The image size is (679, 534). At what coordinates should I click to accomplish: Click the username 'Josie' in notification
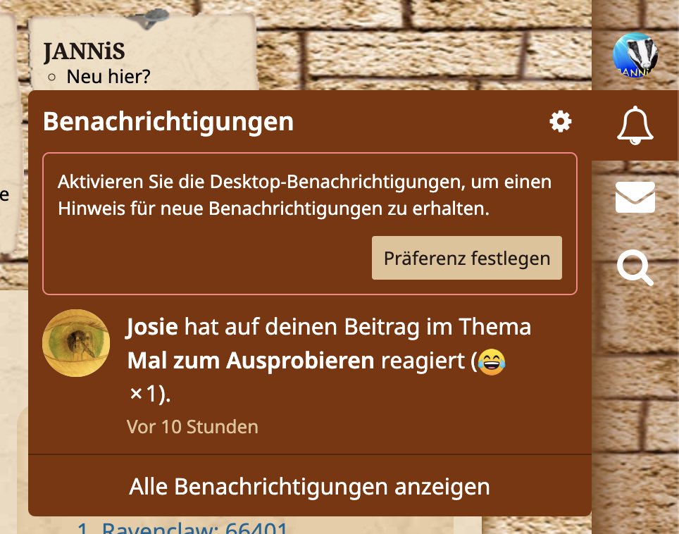click(x=152, y=326)
